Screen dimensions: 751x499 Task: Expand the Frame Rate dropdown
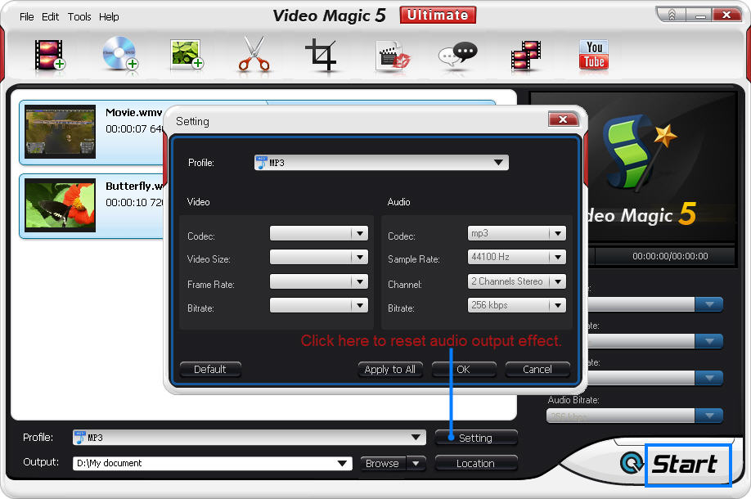(360, 281)
